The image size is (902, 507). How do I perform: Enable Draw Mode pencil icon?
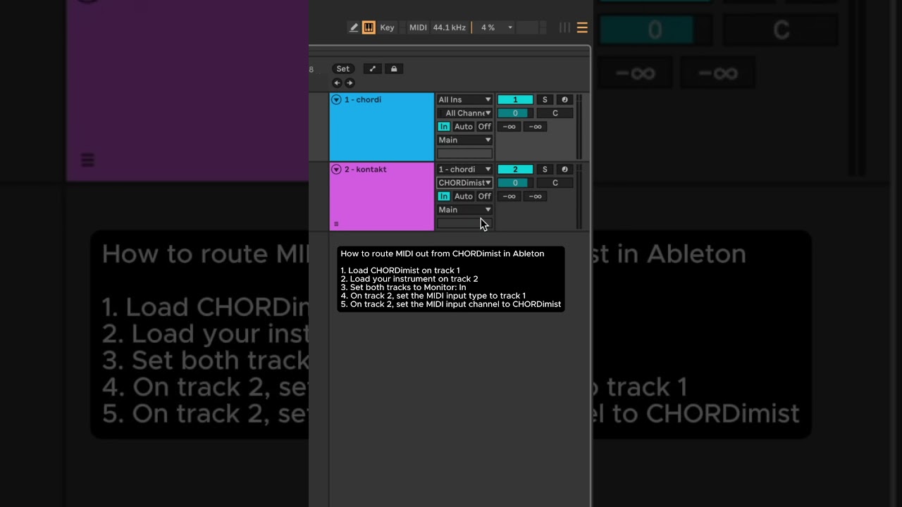354,27
